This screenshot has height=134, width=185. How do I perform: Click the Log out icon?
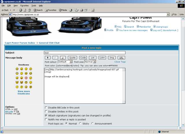[151, 30]
